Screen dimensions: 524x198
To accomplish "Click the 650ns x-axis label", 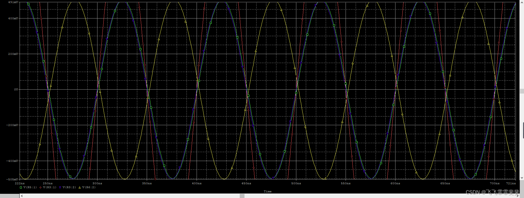I will pos(445,183).
